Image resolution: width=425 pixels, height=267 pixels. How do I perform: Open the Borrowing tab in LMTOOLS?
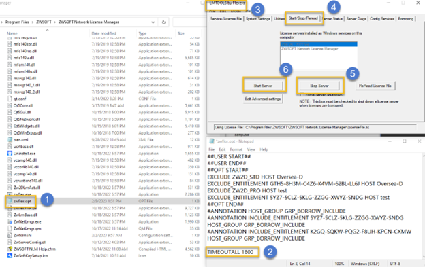tap(405, 18)
